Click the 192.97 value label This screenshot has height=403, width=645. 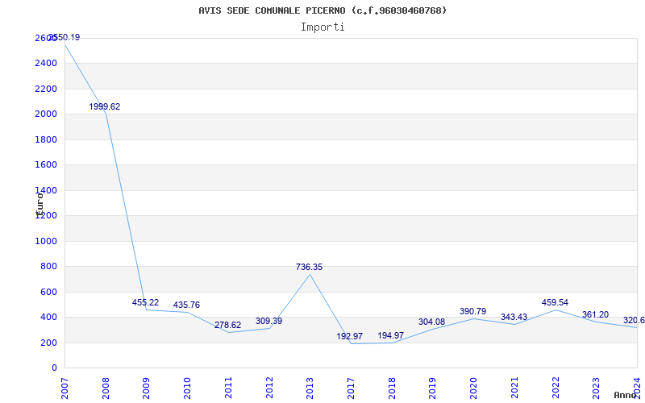click(350, 336)
